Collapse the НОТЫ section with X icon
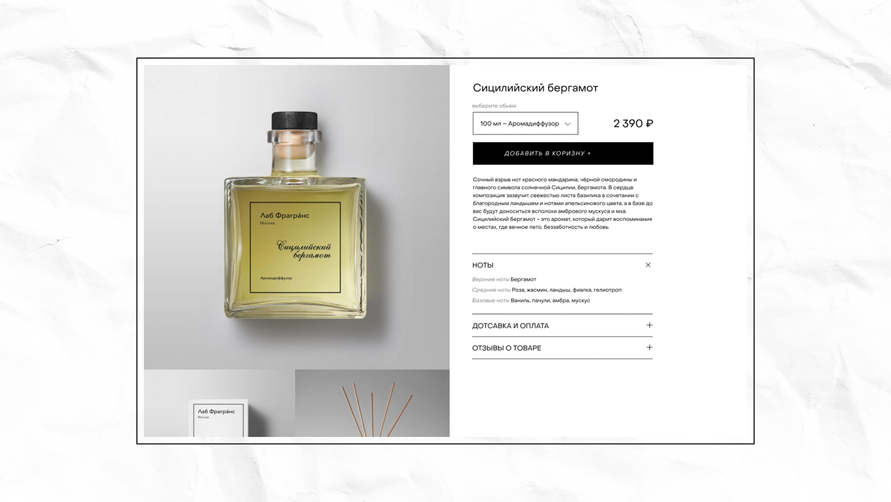This screenshot has width=891, height=502. 648,265
